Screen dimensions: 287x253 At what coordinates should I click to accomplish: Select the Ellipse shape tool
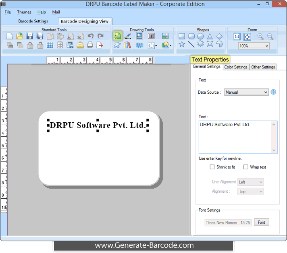(x=200, y=36)
